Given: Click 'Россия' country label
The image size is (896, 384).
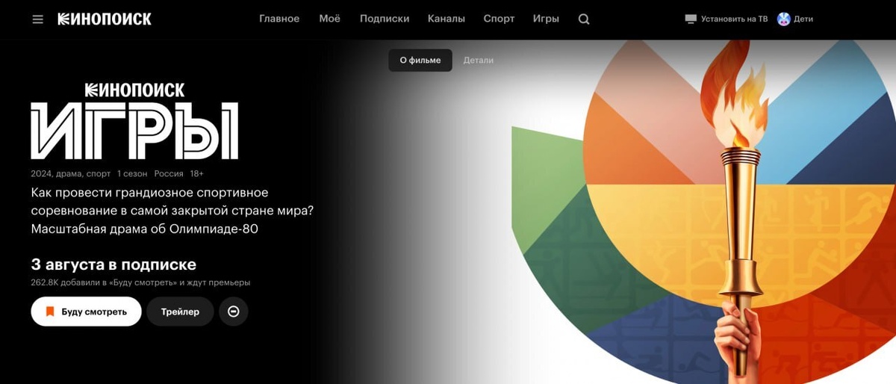Looking at the screenshot, I should 169,173.
